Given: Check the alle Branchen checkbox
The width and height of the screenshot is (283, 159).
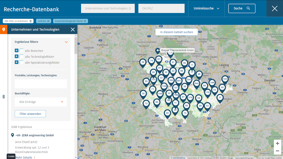Looking at the screenshot, I should coord(22,51).
